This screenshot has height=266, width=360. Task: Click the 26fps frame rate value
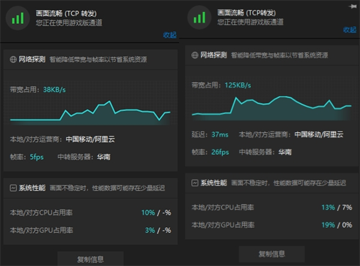(x=220, y=152)
